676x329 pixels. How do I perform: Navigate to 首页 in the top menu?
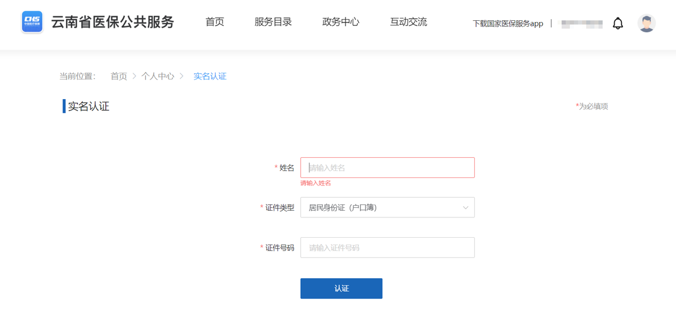coord(215,22)
